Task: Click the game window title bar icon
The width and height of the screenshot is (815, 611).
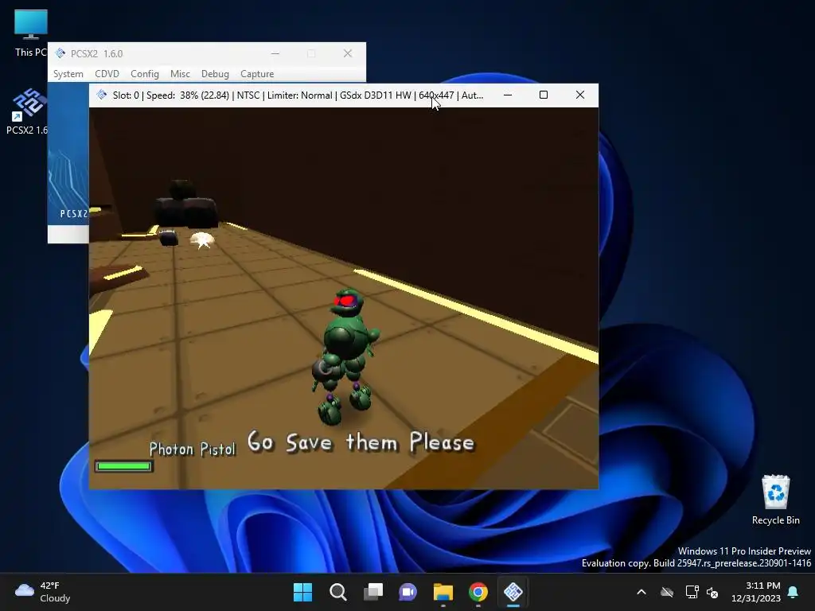Action: tap(102, 95)
